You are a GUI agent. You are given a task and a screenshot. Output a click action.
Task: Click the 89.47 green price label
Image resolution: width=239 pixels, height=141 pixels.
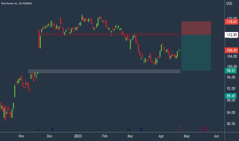pos(231,96)
